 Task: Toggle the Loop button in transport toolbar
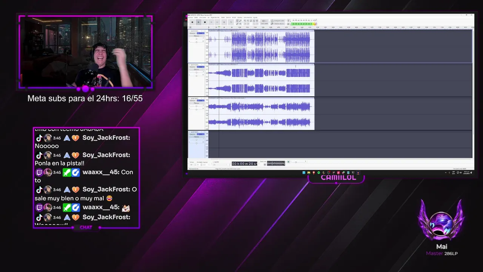point(231,22)
